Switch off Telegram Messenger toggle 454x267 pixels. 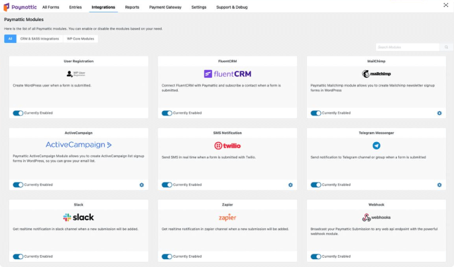coord(315,185)
